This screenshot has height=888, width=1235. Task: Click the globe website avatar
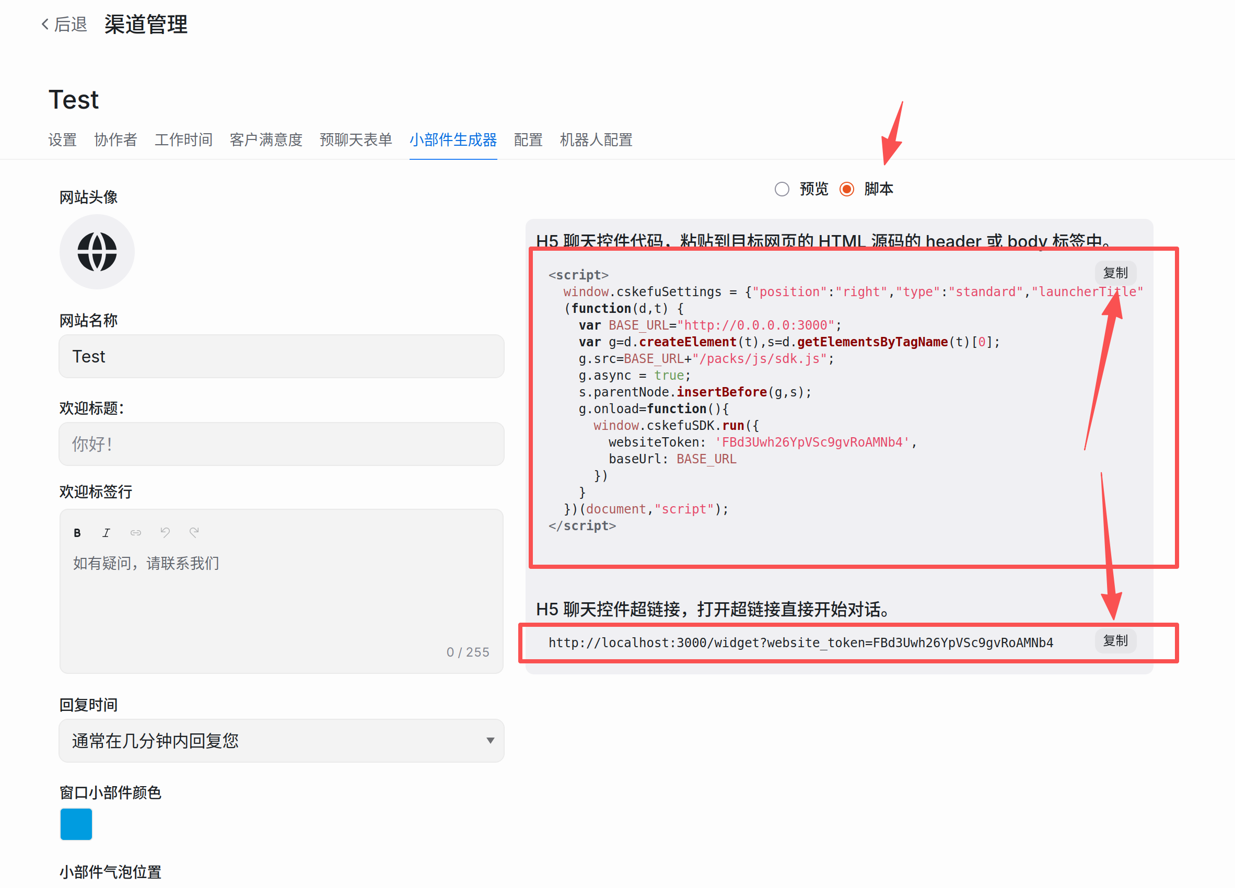[x=97, y=252]
